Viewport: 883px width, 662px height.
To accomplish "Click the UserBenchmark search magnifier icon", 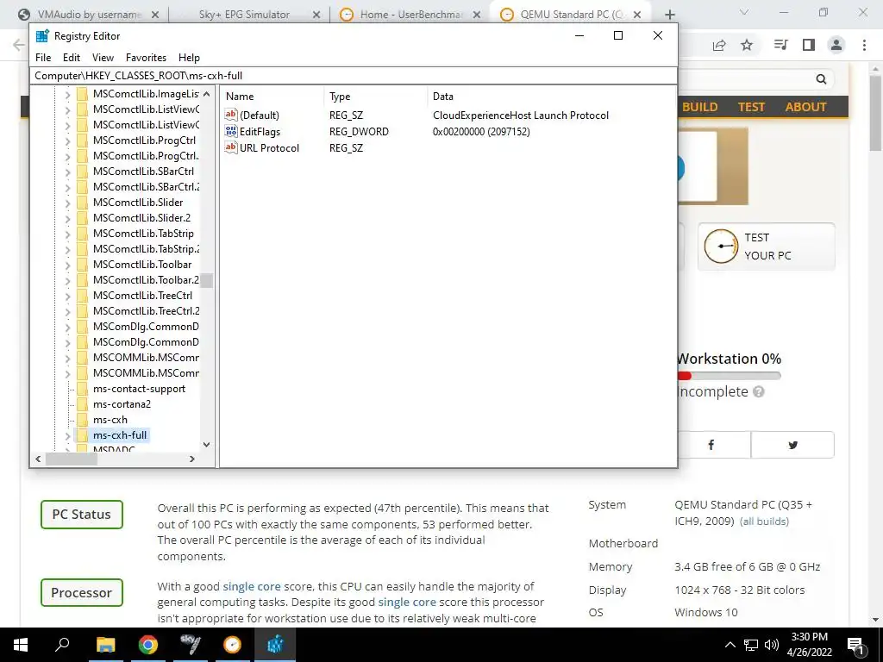I will click(821, 79).
